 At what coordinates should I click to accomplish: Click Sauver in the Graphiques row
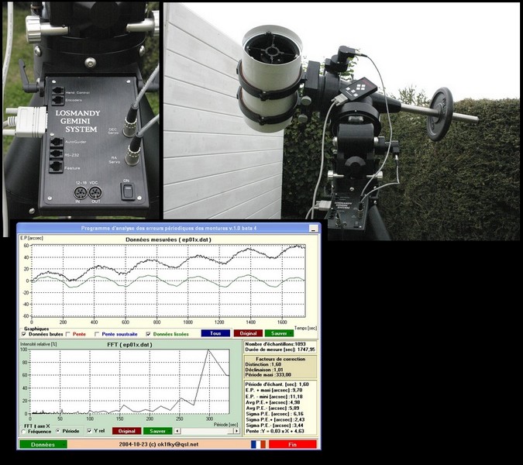click(279, 333)
